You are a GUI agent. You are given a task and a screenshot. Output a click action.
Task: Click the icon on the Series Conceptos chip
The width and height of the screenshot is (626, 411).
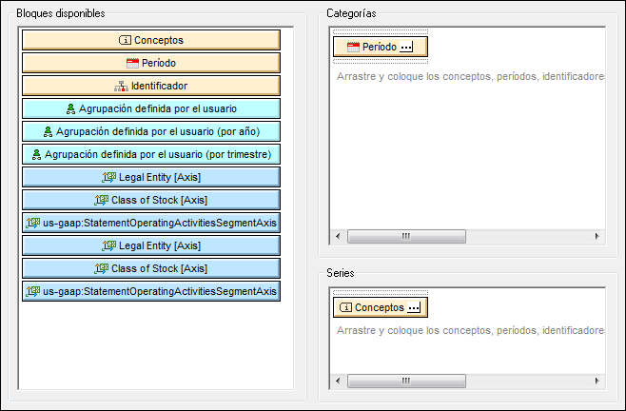coord(346,307)
